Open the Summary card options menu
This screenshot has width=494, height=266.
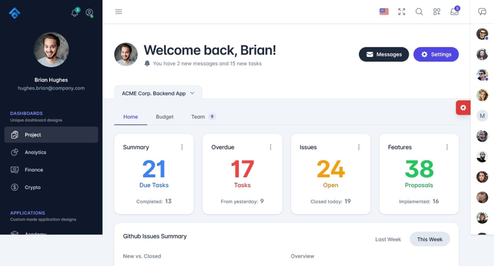182,147
